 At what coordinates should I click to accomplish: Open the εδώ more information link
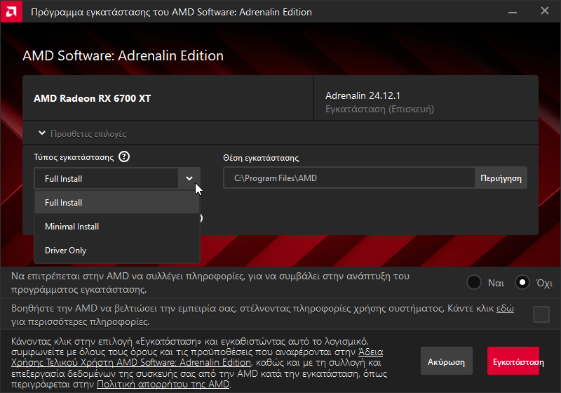tap(505, 309)
